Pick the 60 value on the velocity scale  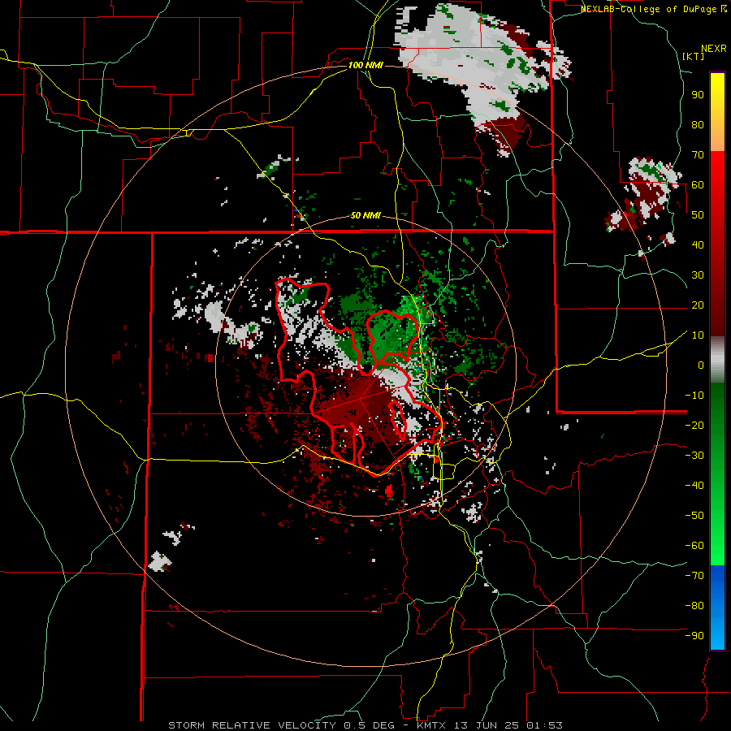[x=698, y=184]
